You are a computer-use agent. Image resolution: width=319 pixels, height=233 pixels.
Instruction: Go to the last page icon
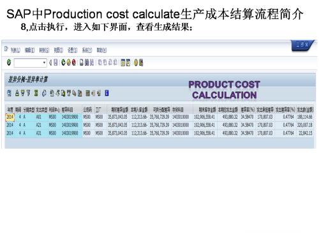point(115,63)
